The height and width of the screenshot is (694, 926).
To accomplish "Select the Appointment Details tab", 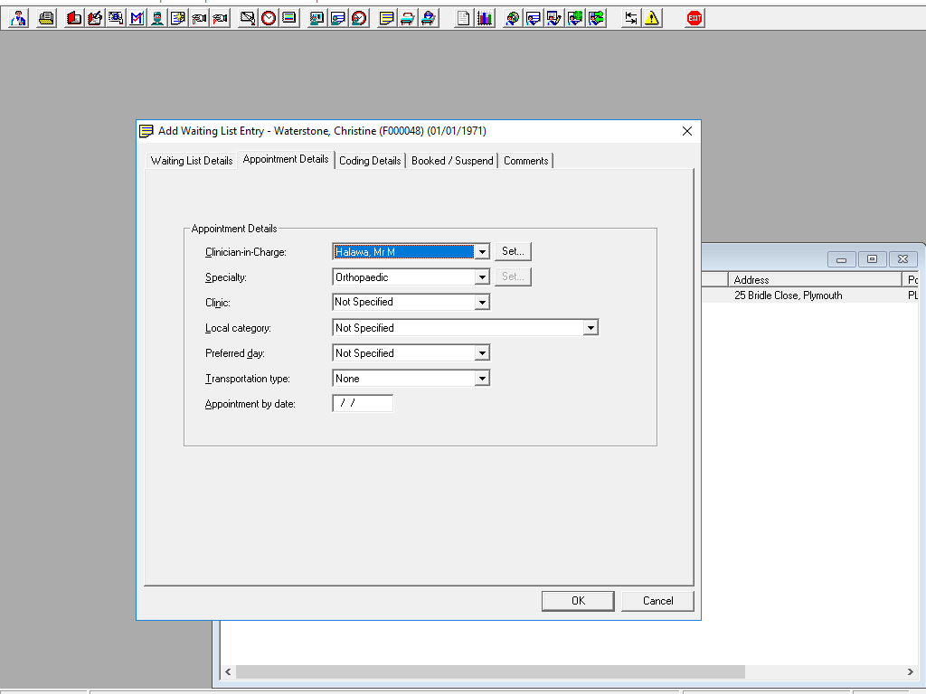I will pyautogui.click(x=286, y=159).
